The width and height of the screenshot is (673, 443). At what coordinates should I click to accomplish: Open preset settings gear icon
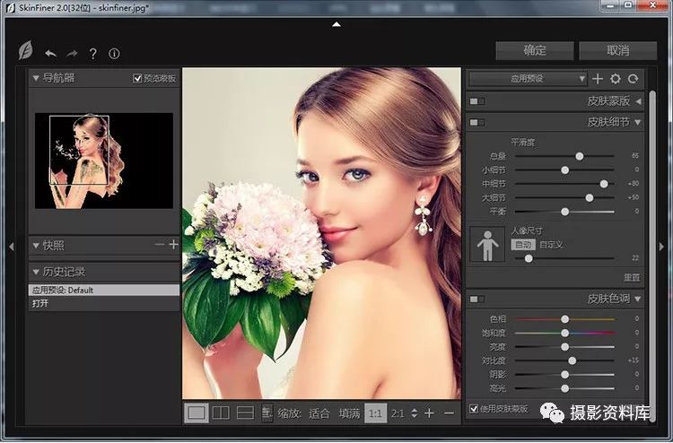pos(616,79)
